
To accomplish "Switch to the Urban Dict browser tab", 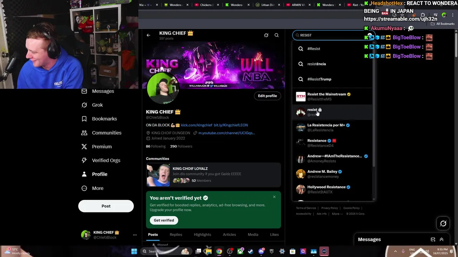I will [x=267, y=5].
